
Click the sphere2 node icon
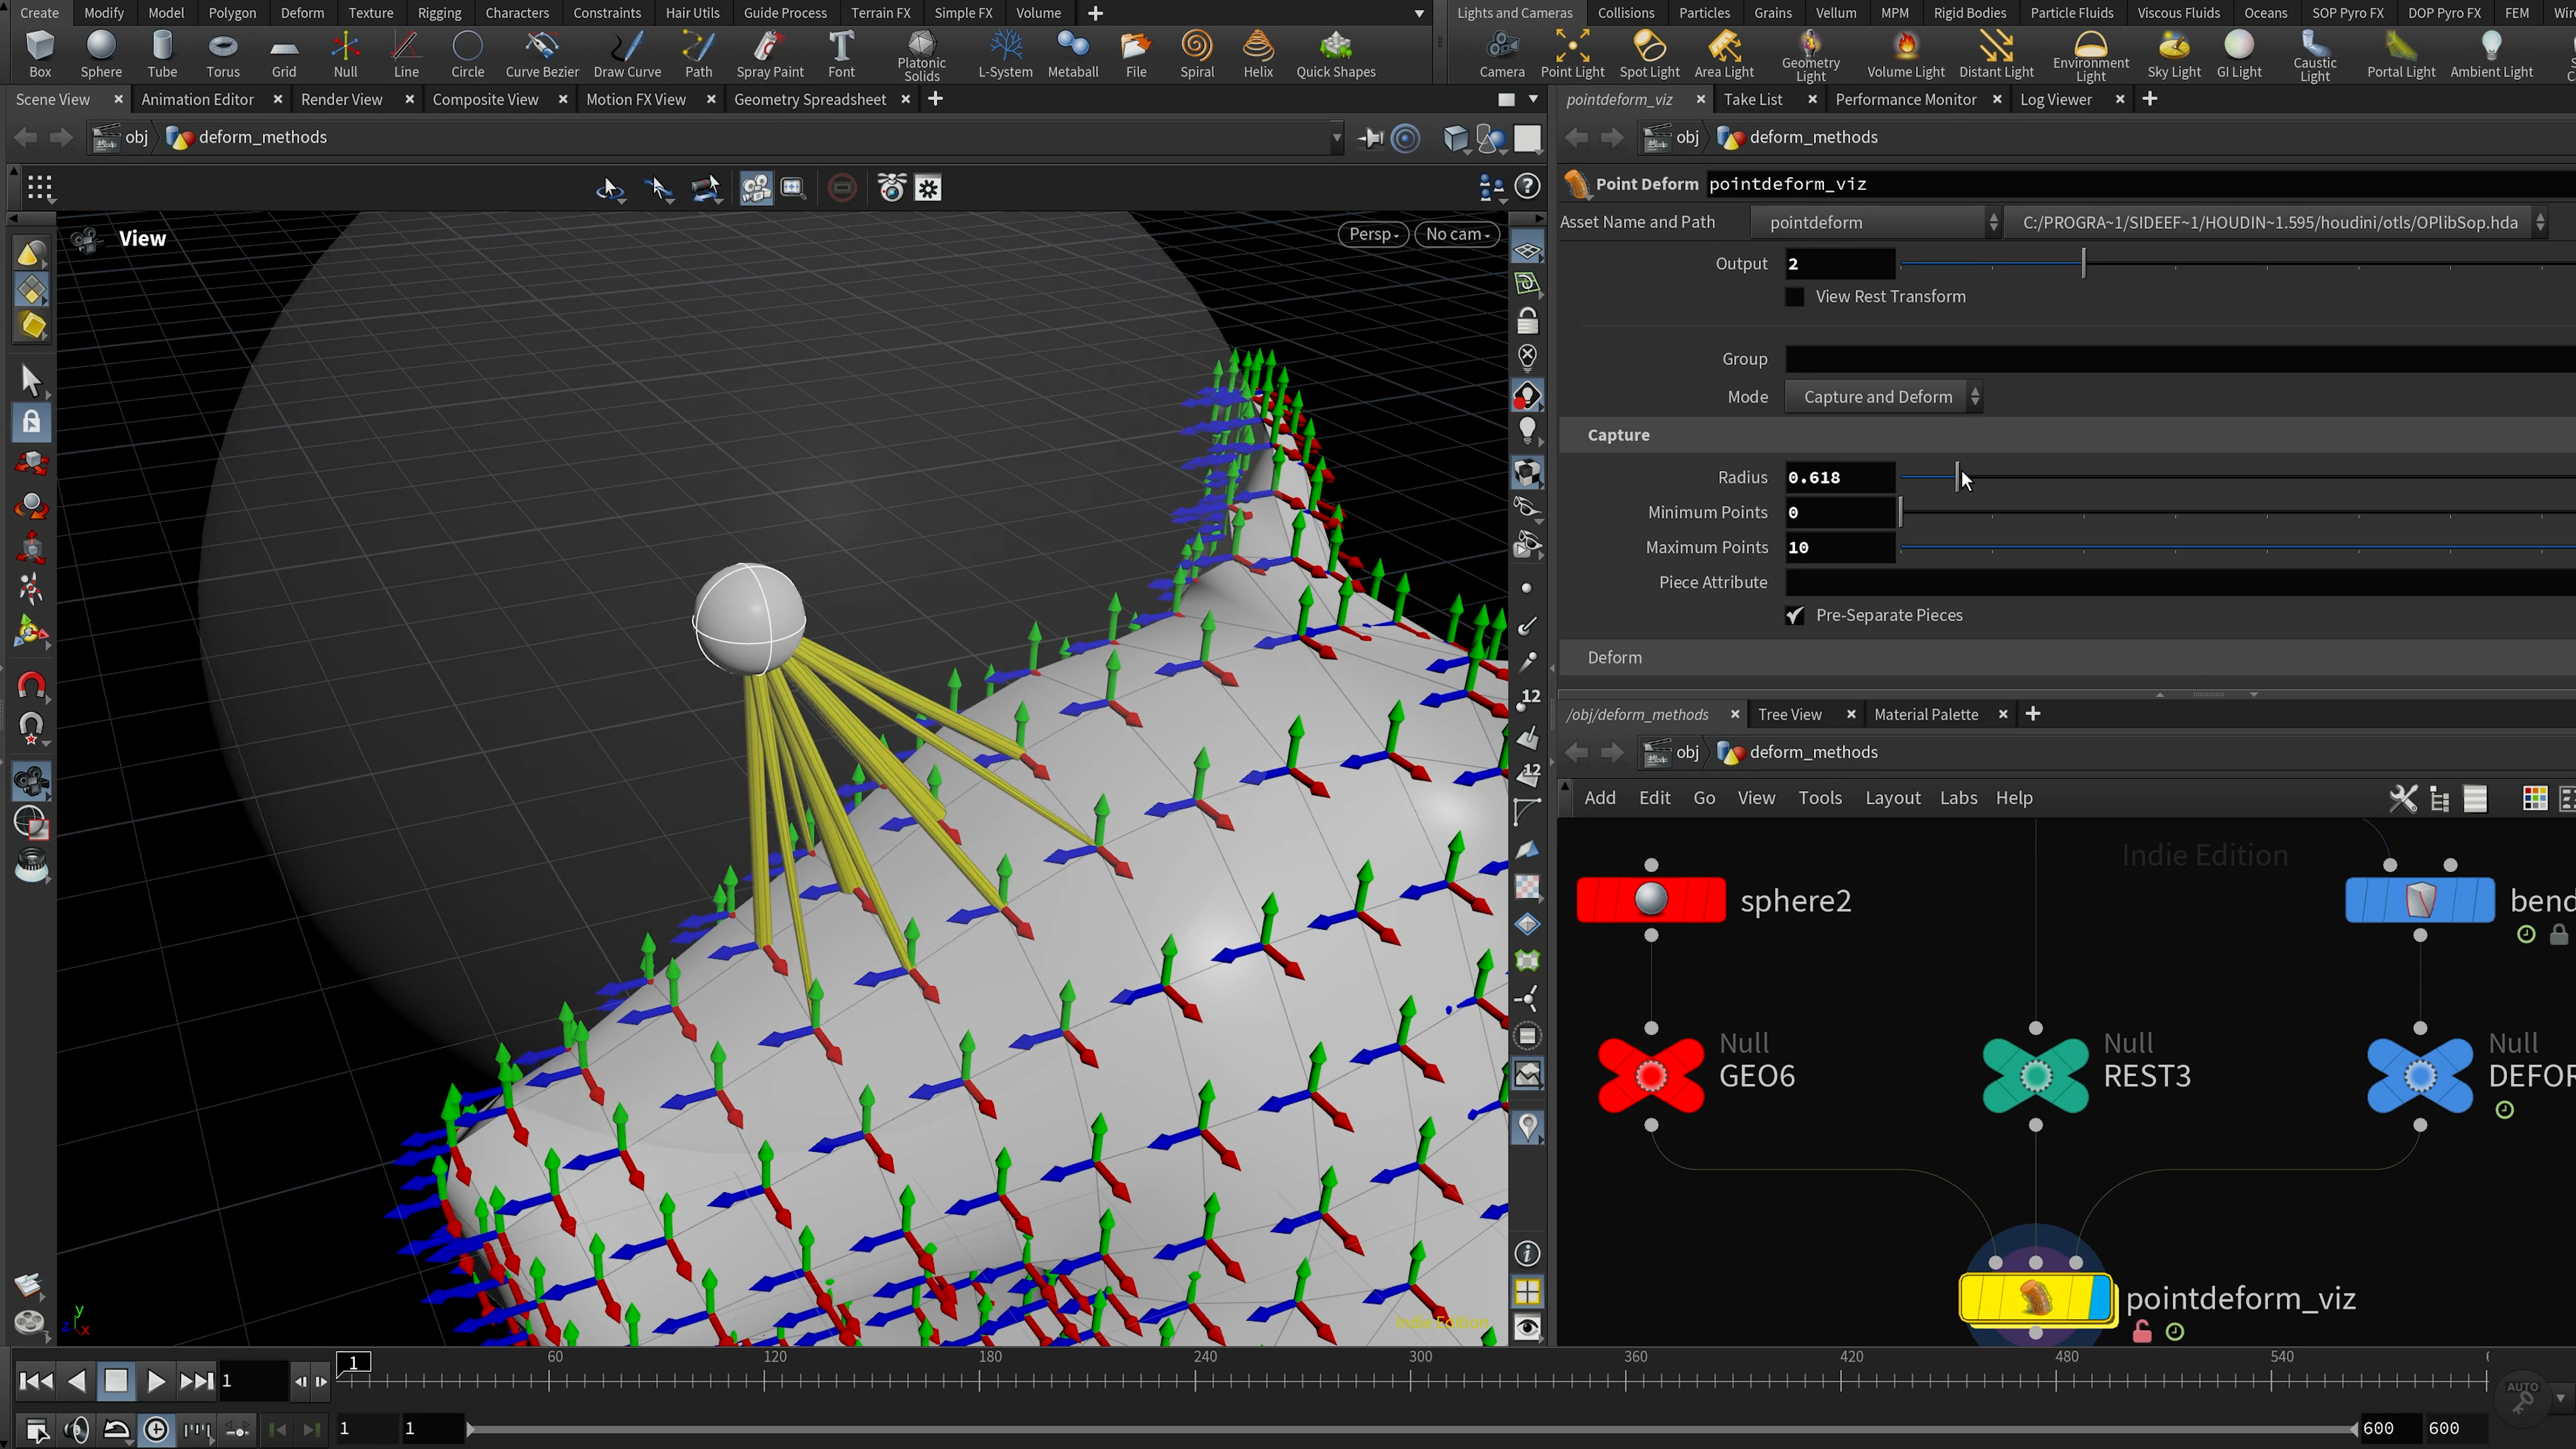(x=1650, y=899)
